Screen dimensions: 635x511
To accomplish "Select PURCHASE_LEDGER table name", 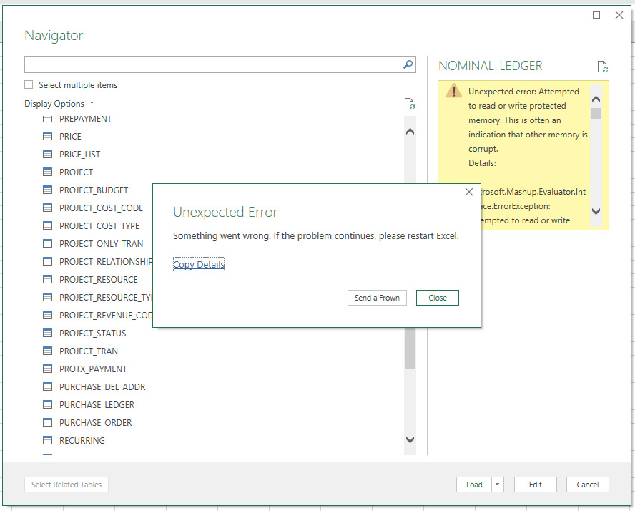I will (97, 405).
